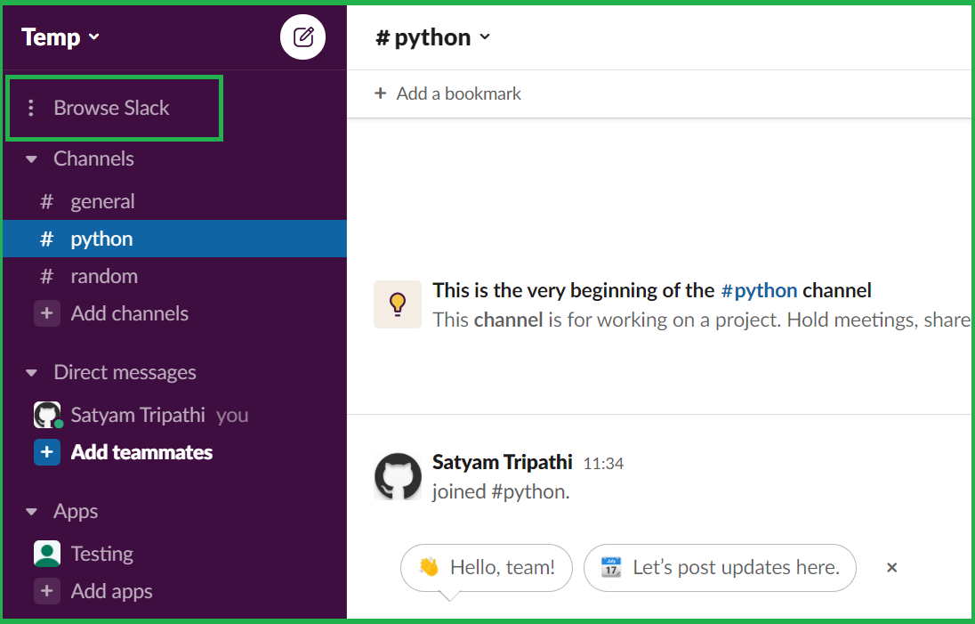
Task: Collapse the Direct messages section
Action: pos(32,373)
